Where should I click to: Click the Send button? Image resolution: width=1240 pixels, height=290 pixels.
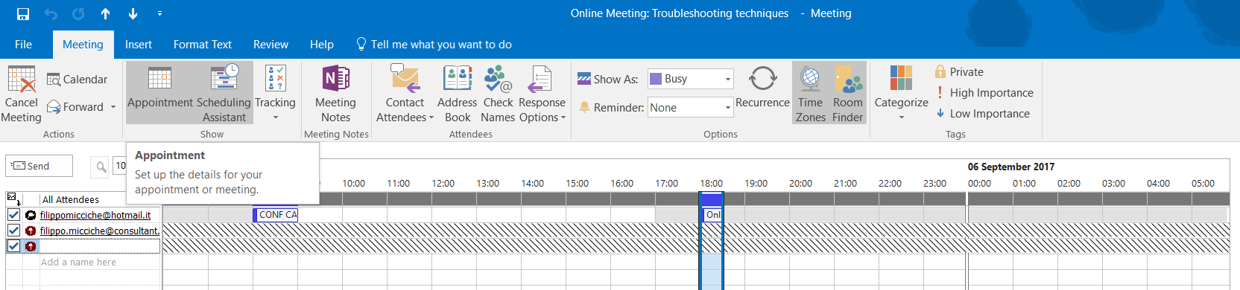[x=39, y=166]
